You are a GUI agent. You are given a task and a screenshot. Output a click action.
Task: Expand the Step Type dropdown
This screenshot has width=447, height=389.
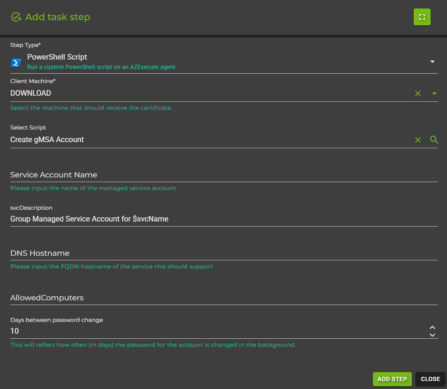point(432,61)
